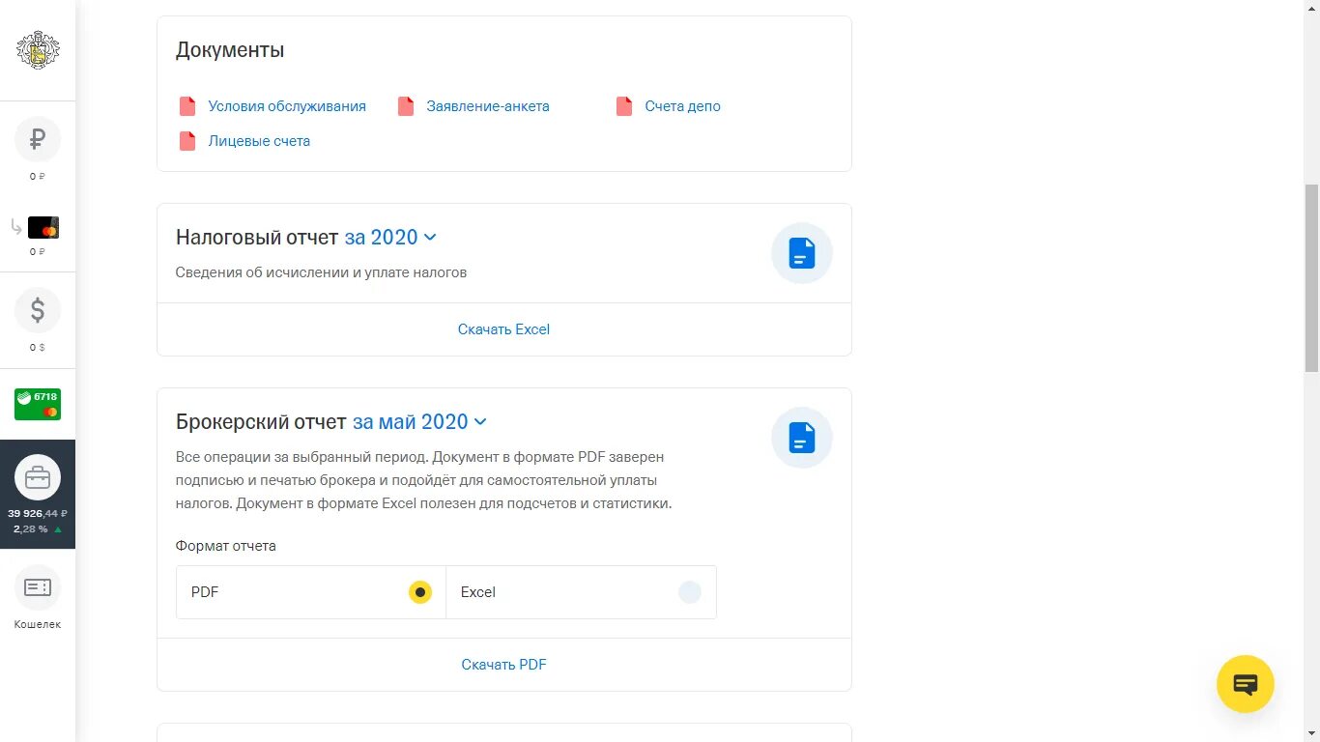This screenshot has height=742, width=1320.
Task: Click the PDF icon beside Заявление-анкета
Action: pyautogui.click(x=406, y=106)
